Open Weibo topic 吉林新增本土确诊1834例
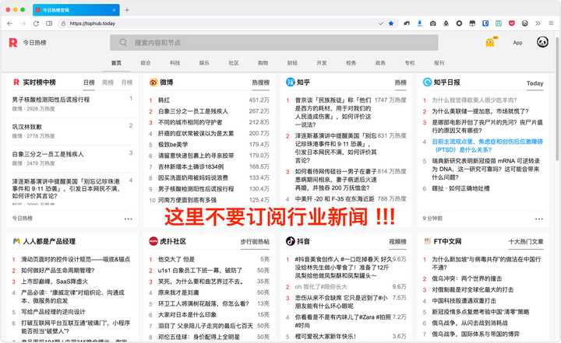The height and width of the screenshot is (343, 561). click(x=191, y=166)
